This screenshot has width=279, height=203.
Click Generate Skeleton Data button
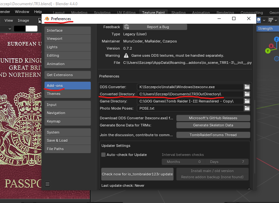click(213, 125)
